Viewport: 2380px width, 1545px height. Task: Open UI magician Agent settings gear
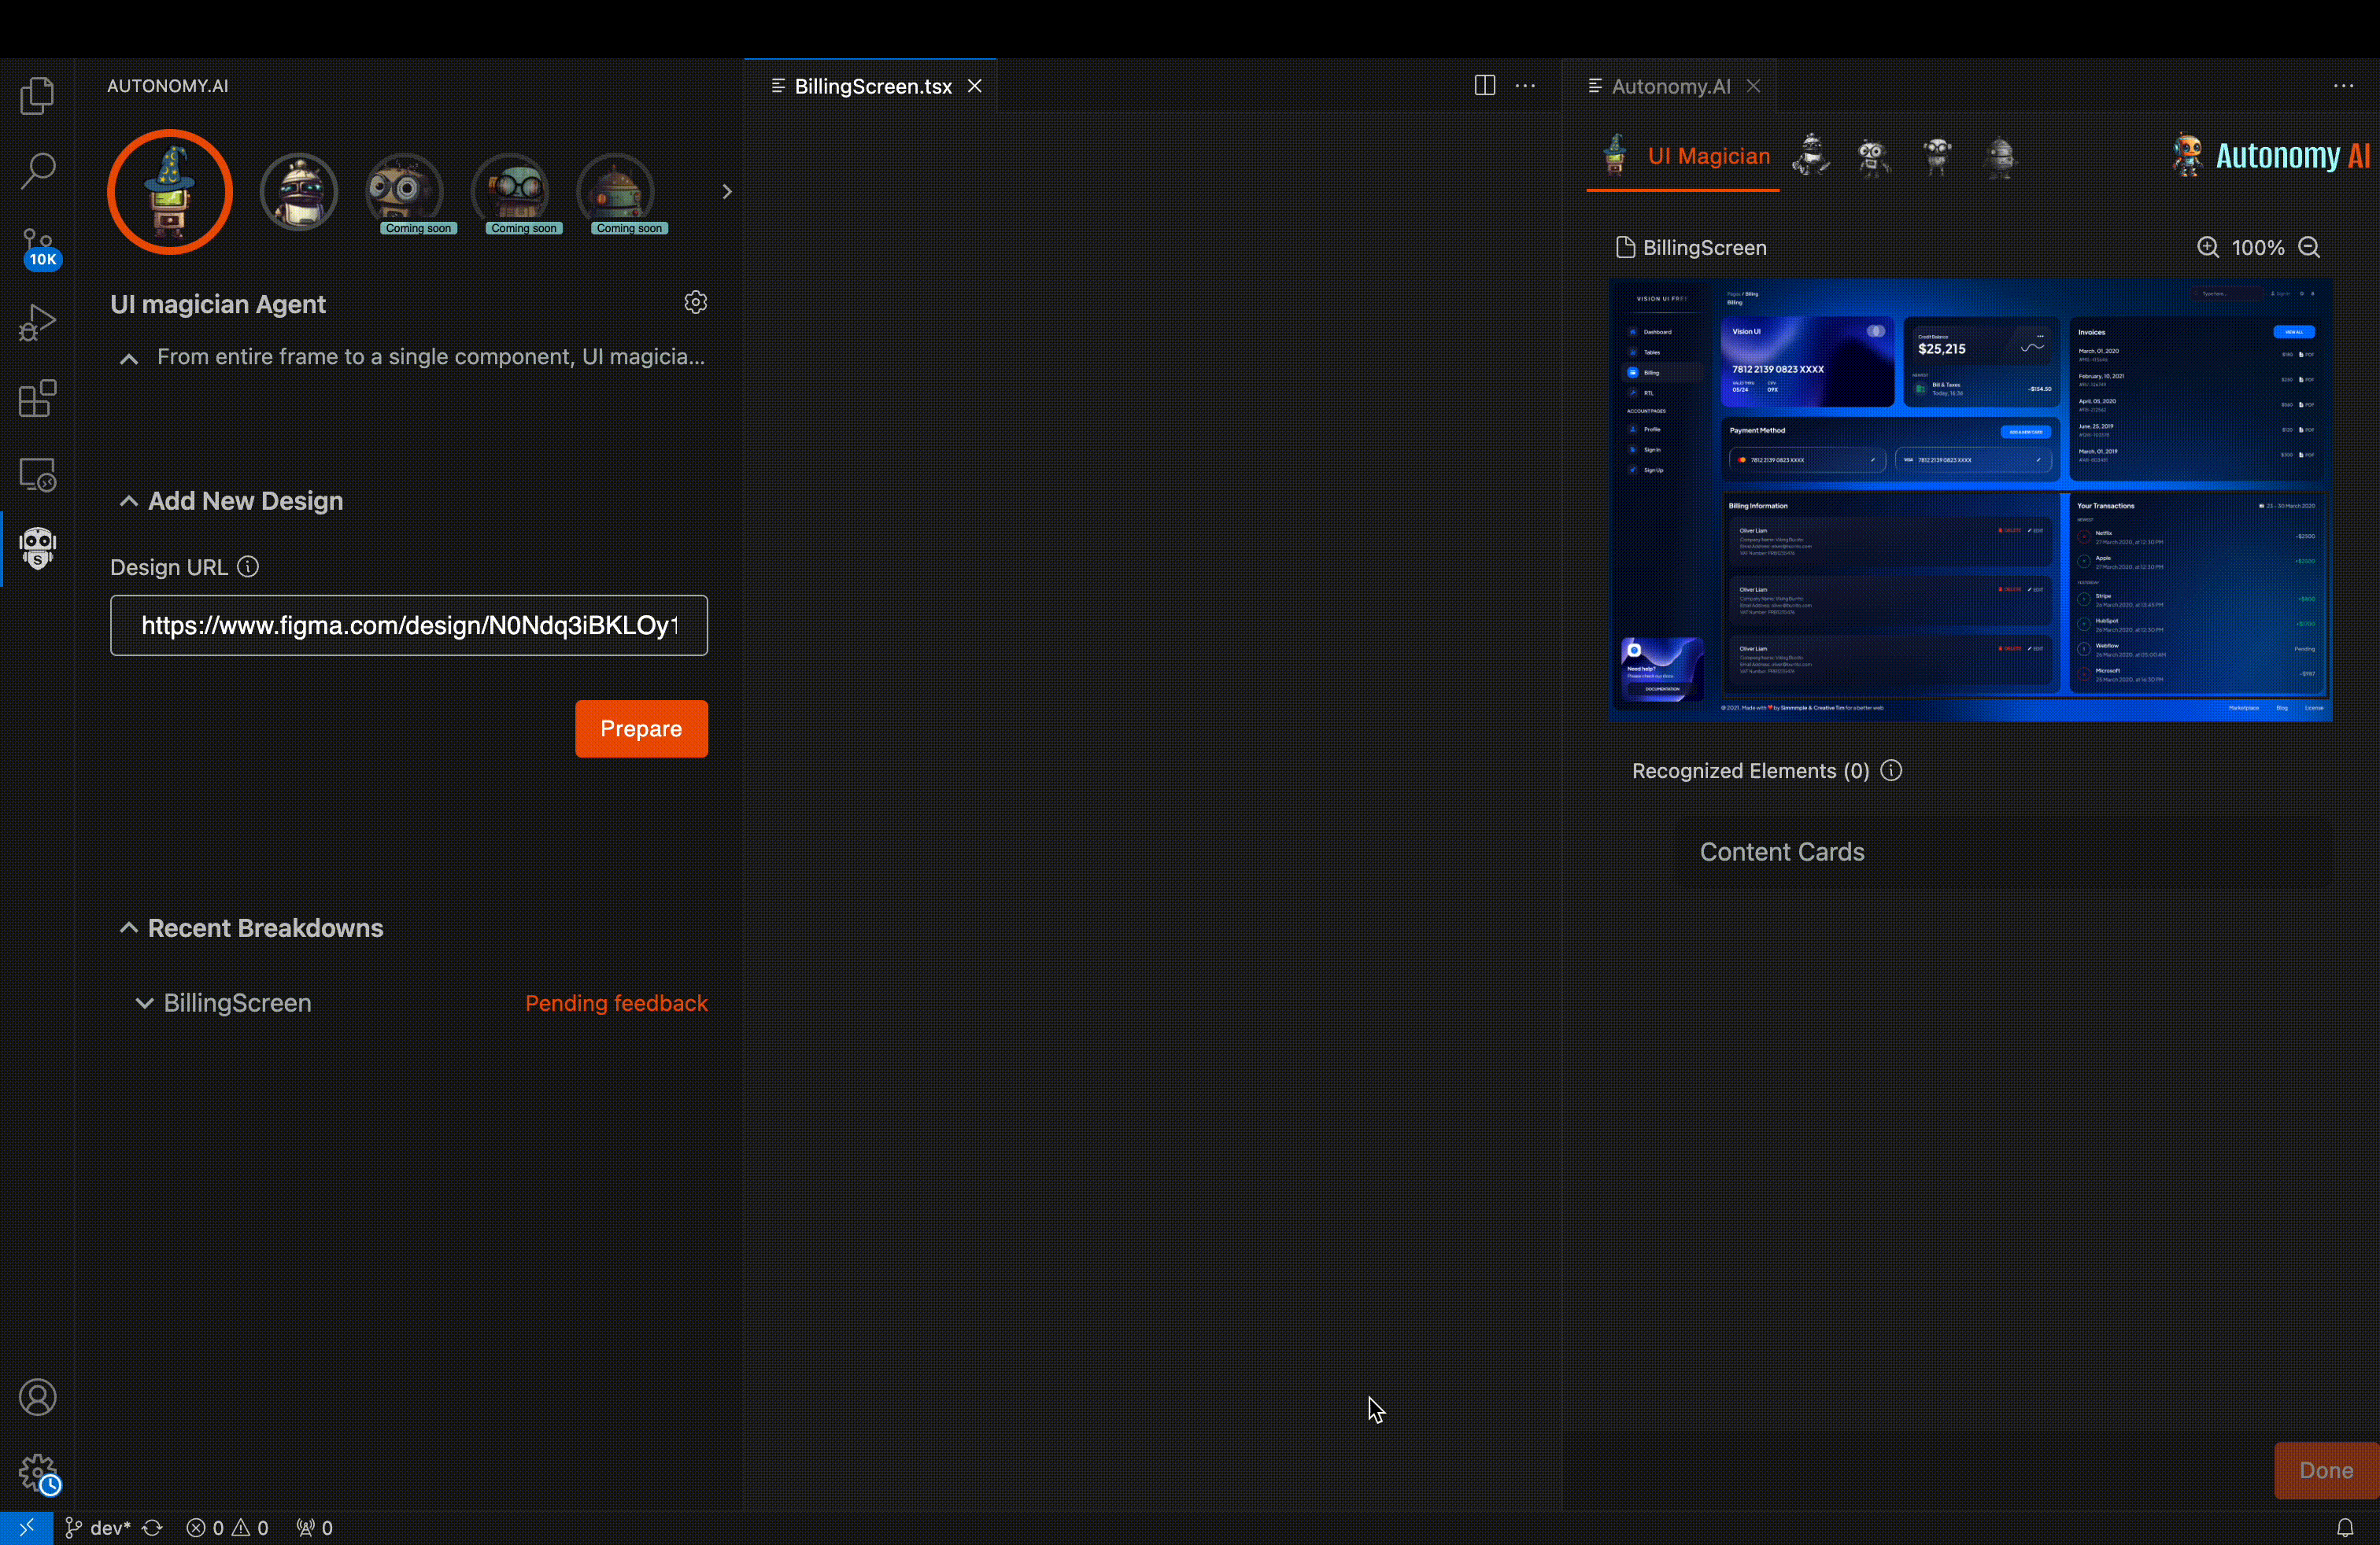pyautogui.click(x=696, y=302)
